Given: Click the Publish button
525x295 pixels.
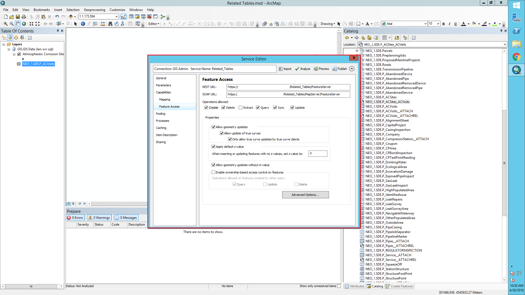Looking at the screenshot, I should click(340, 69).
